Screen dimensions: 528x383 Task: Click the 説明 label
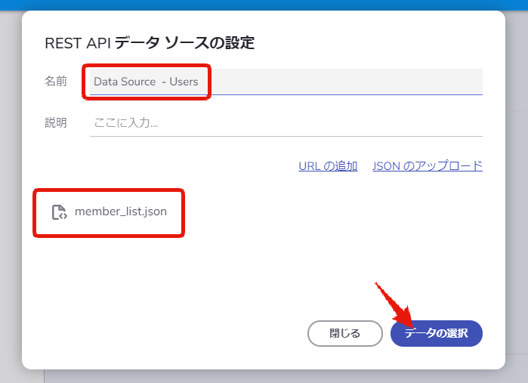coord(56,122)
